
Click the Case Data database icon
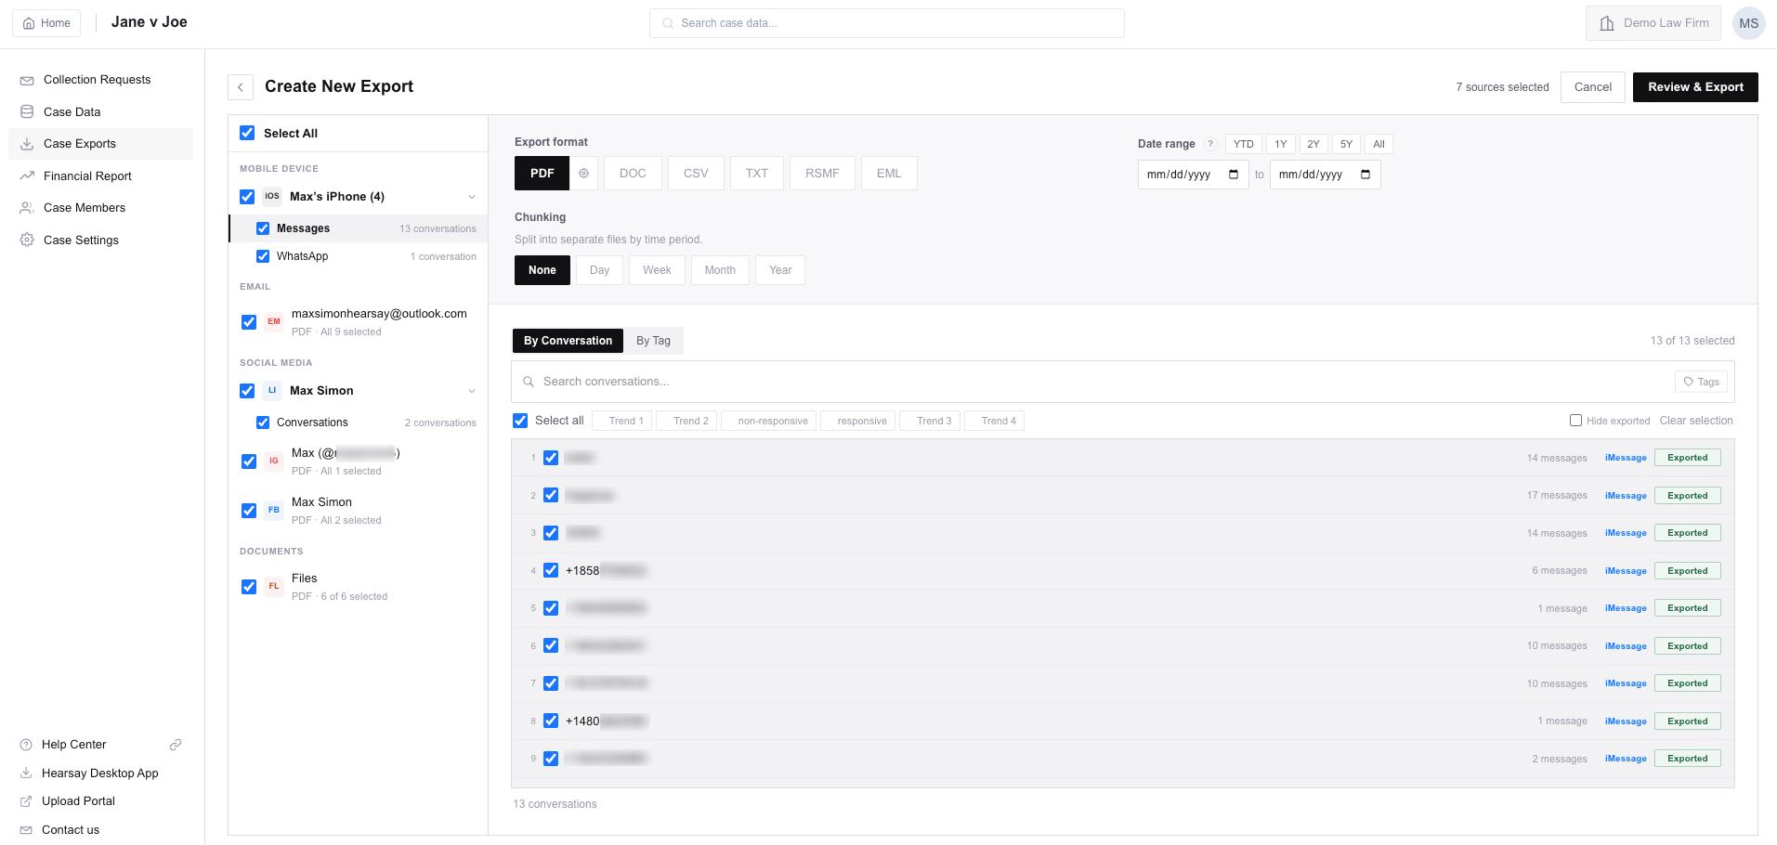pos(27,112)
